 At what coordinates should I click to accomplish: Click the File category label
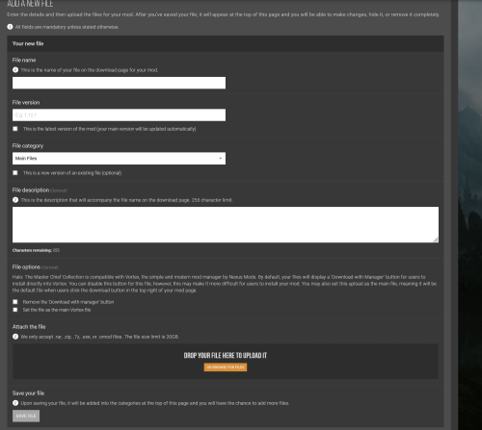click(28, 146)
